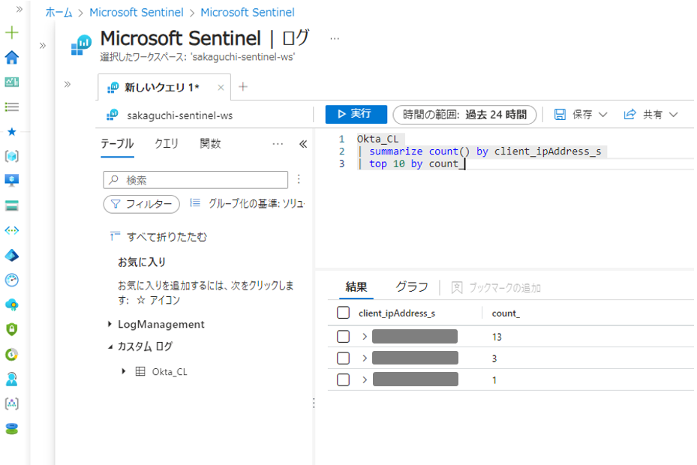Open the resource groups cube icon
This screenshot has width=697, height=465.
click(x=11, y=156)
